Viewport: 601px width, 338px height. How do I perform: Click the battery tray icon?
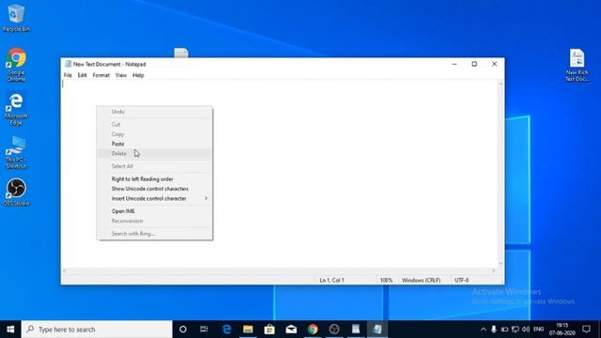[x=504, y=330]
